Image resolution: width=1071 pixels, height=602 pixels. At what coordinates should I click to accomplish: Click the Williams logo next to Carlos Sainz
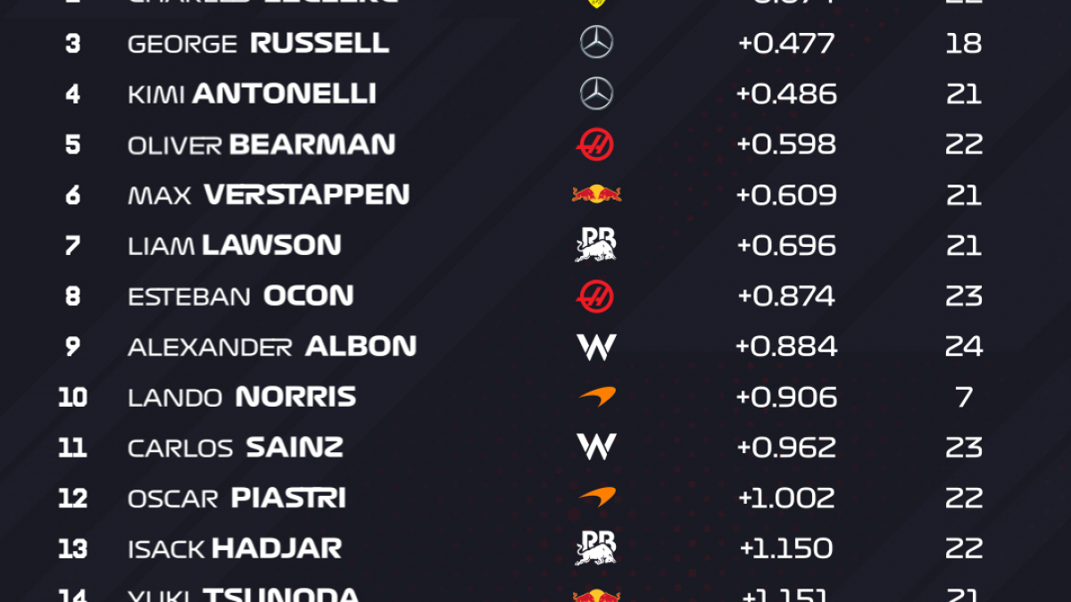coord(596,447)
